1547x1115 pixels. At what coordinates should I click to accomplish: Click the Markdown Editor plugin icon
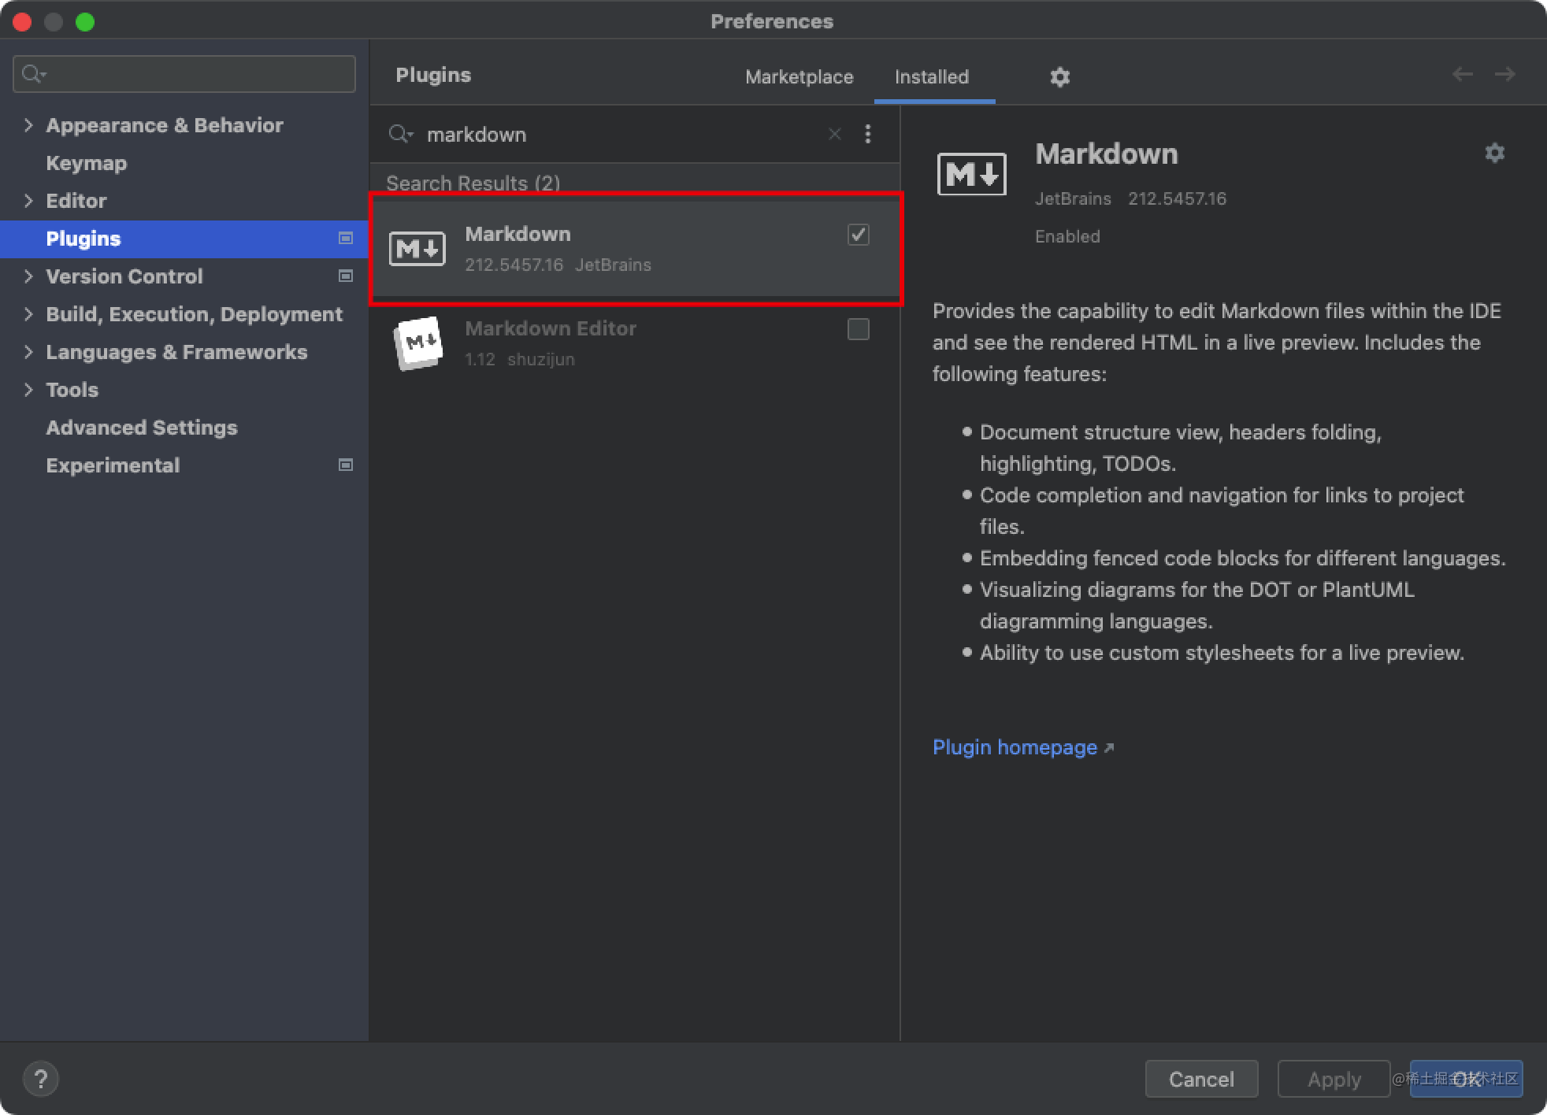coord(417,343)
